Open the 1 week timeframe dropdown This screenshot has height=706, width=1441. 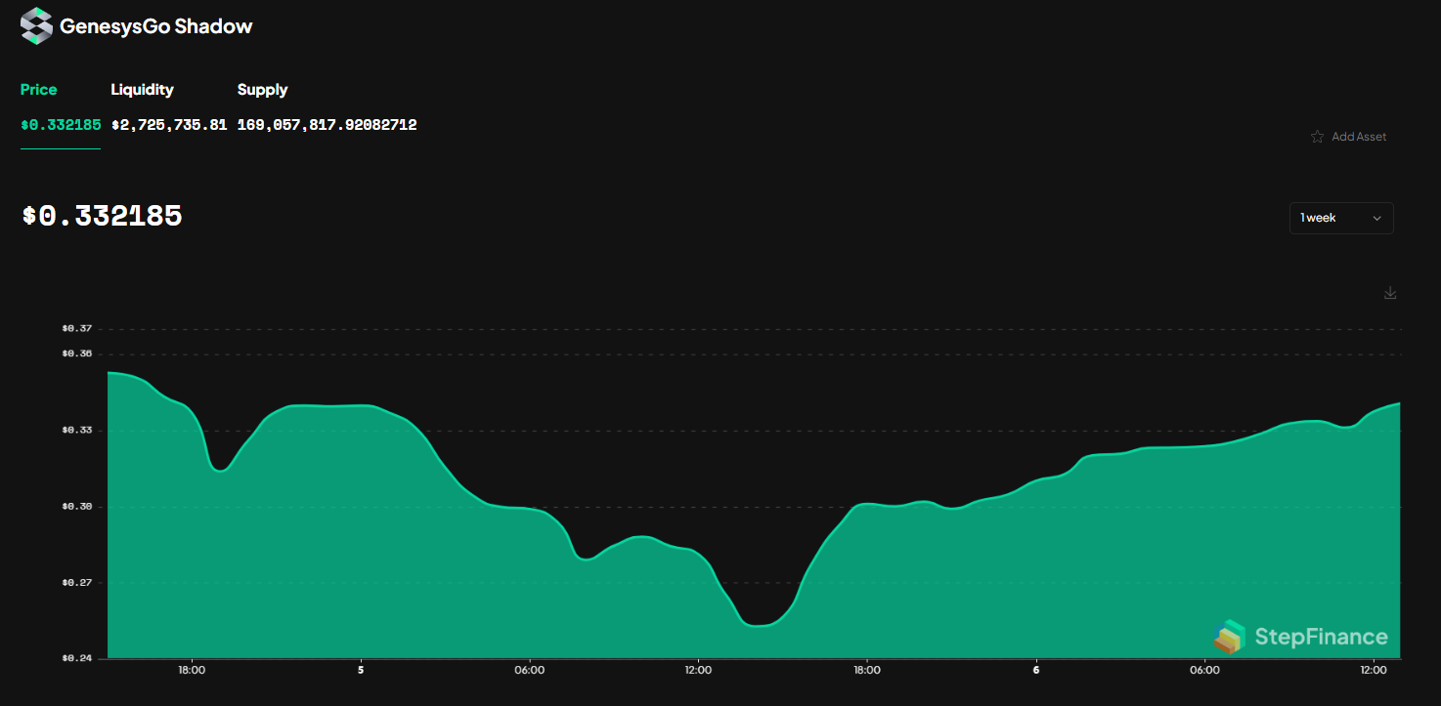pos(1340,218)
